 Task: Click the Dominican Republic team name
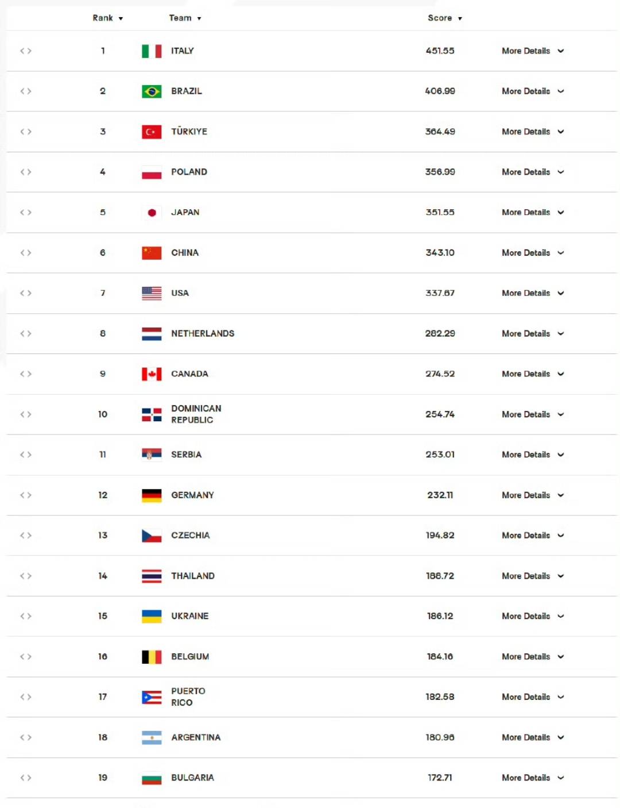point(196,414)
